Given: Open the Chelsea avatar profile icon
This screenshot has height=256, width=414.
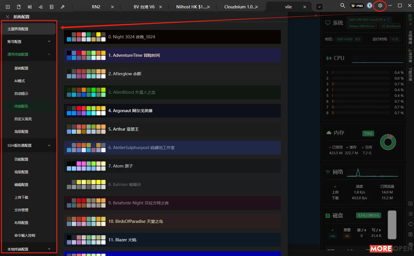Looking at the screenshot, I should coord(369,5).
